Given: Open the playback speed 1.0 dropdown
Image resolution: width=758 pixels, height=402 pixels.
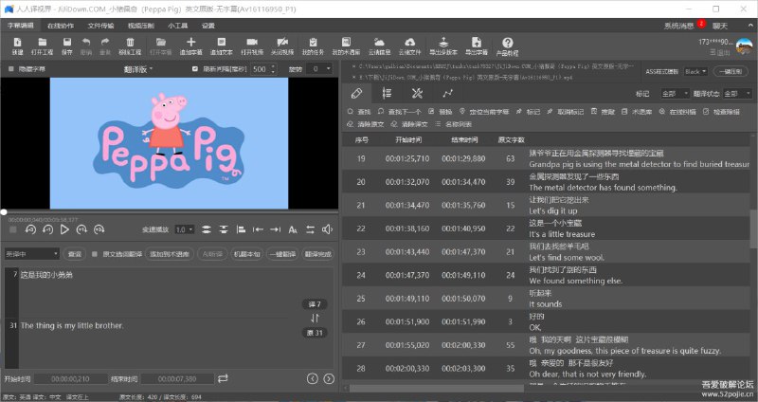Looking at the screenshot, I should tap(184, 229).
